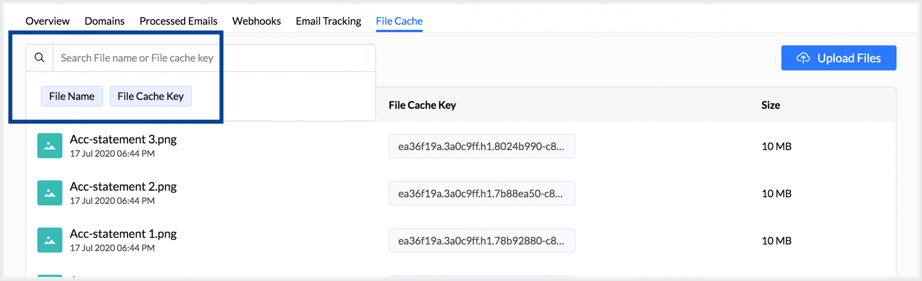The height and width of the screenshot is (281, 922).
Task: Switch to the Email Tracking tab
Action: (x=328, y=21)
